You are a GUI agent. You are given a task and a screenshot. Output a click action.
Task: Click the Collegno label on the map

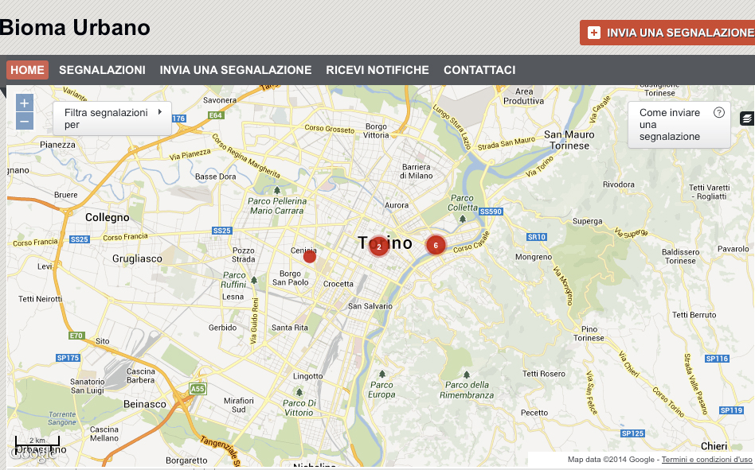(x=108, y=217)
